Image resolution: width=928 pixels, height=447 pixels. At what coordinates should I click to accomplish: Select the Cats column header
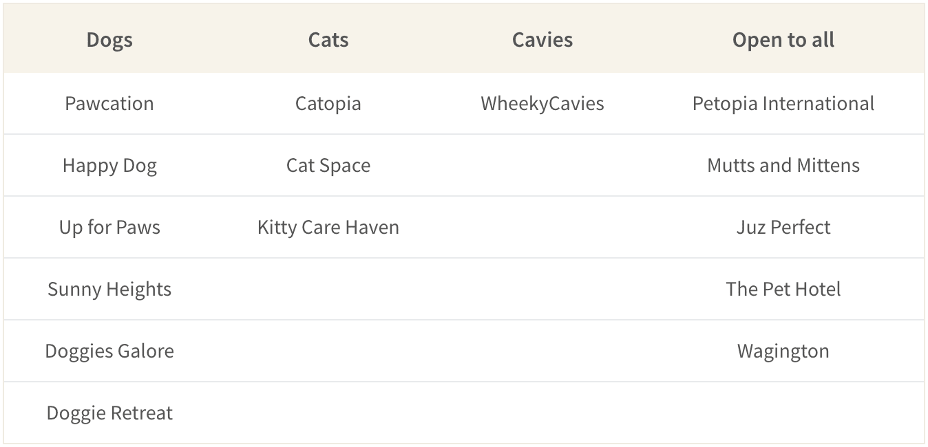tap(328, 40)
